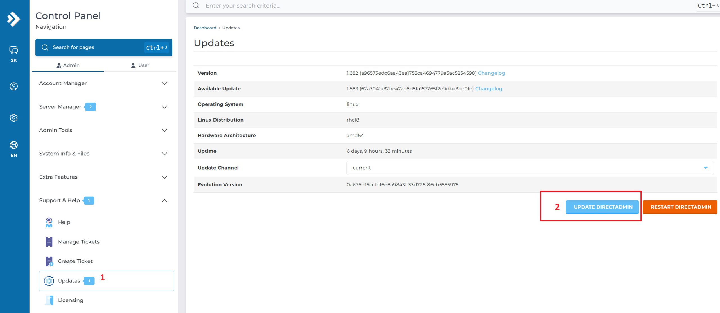Click the Updates breadcrumb text
The height and width of the screenshot is (313, 720).
[x=231, y=28]
